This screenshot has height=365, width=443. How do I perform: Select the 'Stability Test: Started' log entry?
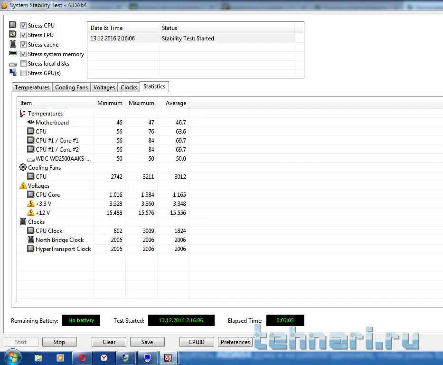191,38
